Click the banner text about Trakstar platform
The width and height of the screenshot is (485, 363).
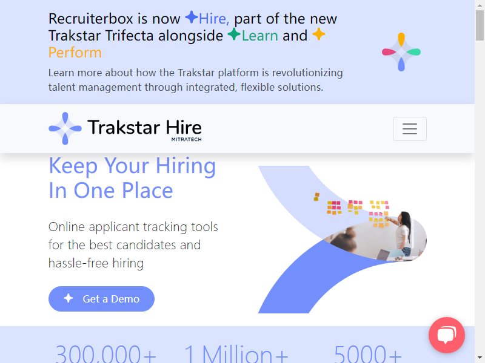click(195, 80)
